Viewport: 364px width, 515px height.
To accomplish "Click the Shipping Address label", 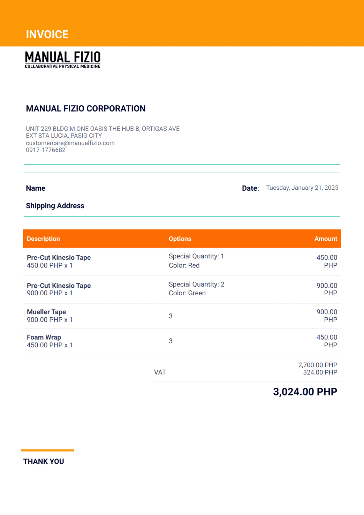I will coord(55,206).
